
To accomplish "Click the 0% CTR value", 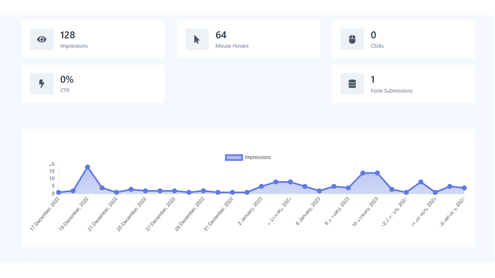I will (67, 80).
